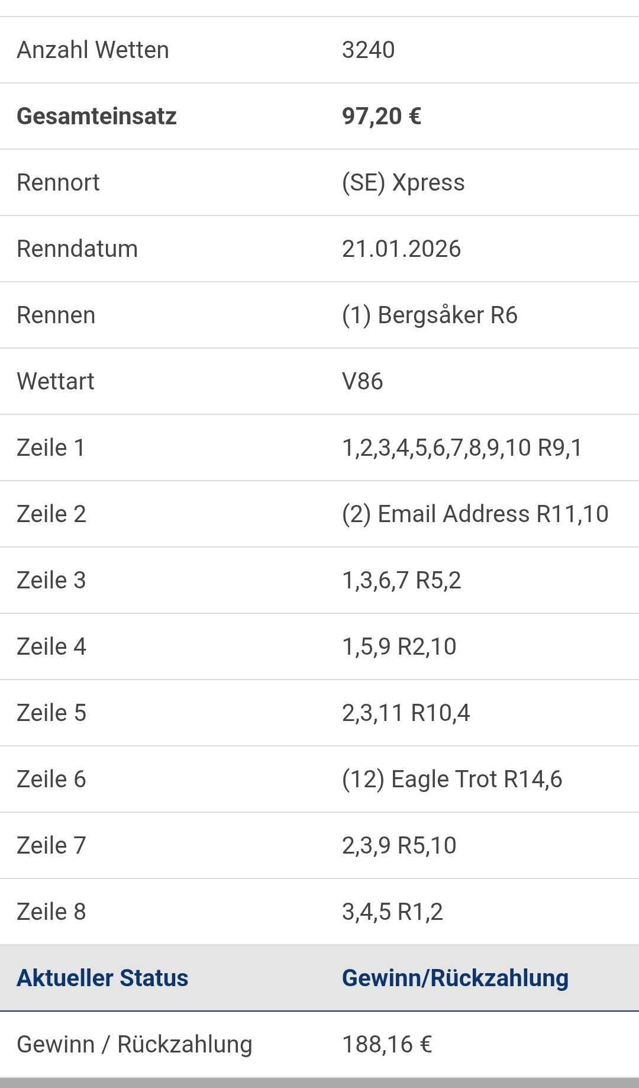
Task: Click the Renndatum 21.01.2026 value
Action: click(401, 249)
